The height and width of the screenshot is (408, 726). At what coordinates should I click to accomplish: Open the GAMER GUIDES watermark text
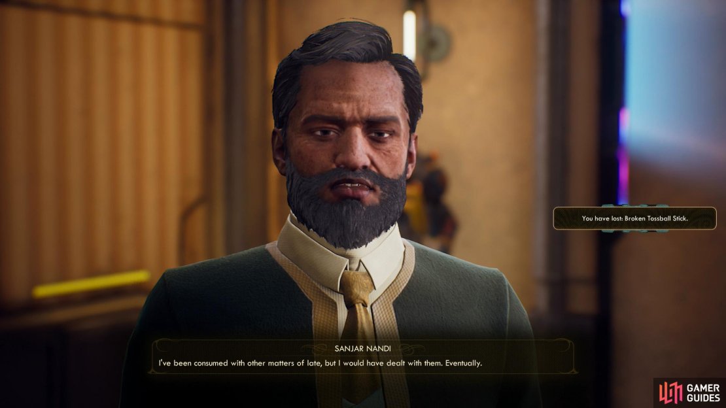[703, 393]
